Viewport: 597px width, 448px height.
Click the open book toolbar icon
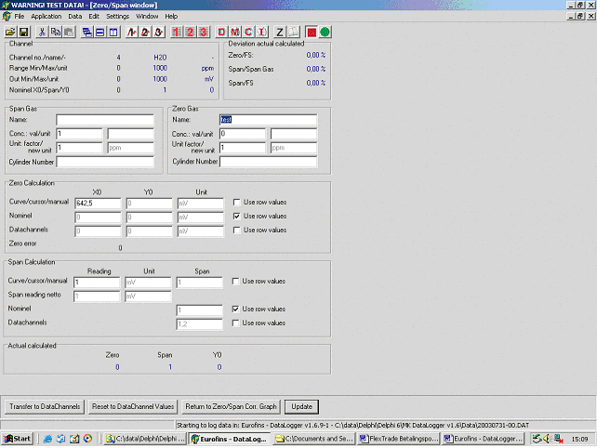[x=293, y=32]
